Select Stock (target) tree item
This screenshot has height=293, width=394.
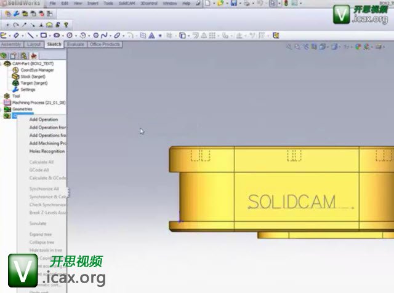pos(33,76)
